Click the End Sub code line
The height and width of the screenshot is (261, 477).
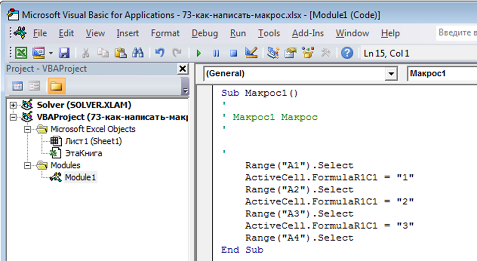tap(242, 250)
